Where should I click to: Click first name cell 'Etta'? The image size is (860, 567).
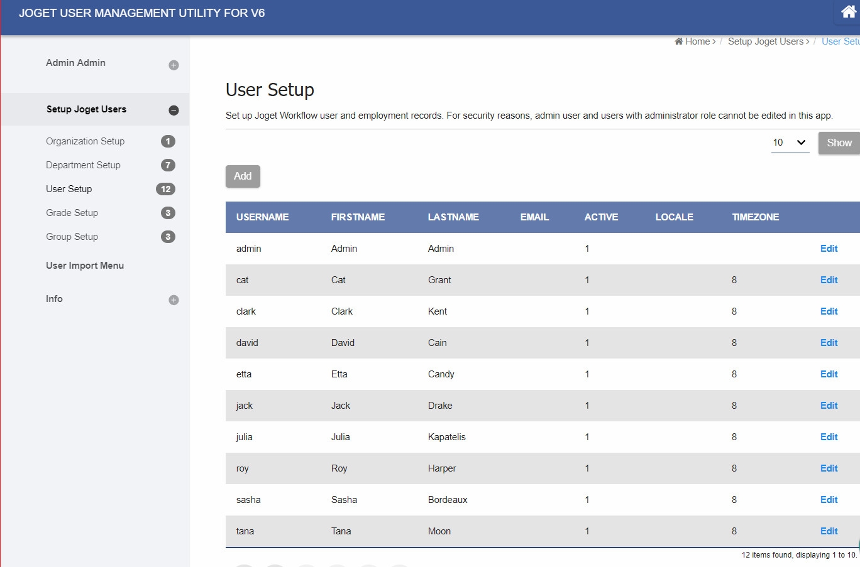point(339,374)
